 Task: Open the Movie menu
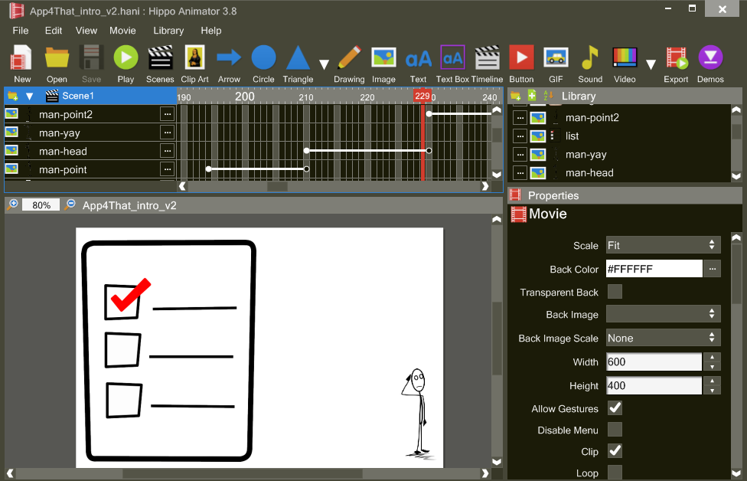click(x=122, y=31)
